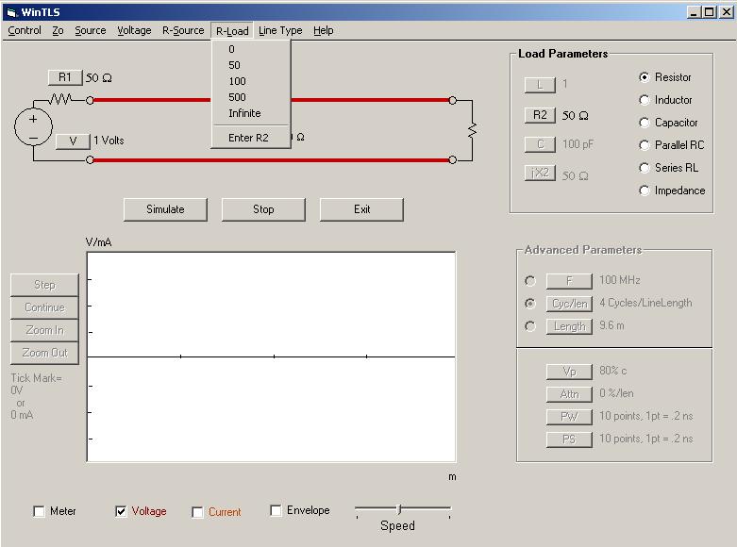Viewport: 737px width, 547px height.
Task: Open the Zo menu
Action: tap(58, 30)
